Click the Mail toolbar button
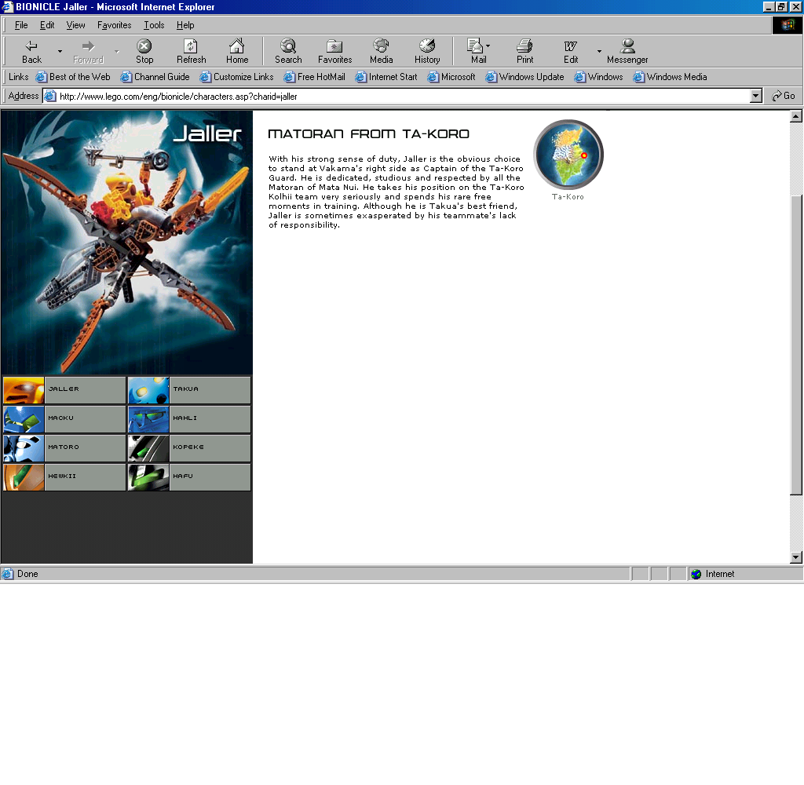 (x=477, y=51)
